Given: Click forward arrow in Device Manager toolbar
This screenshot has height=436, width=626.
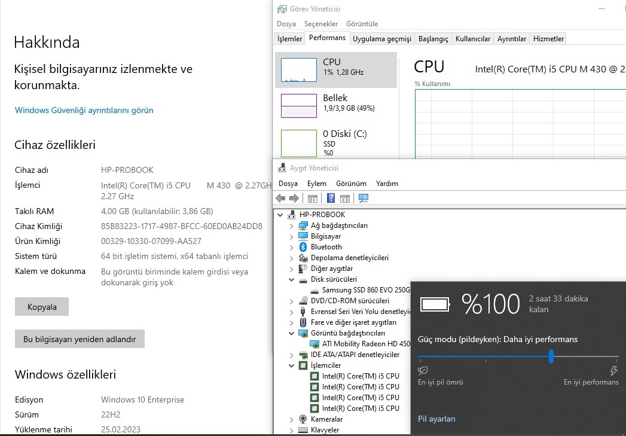Looking at the screenshot, I should [x=294, y=198].
